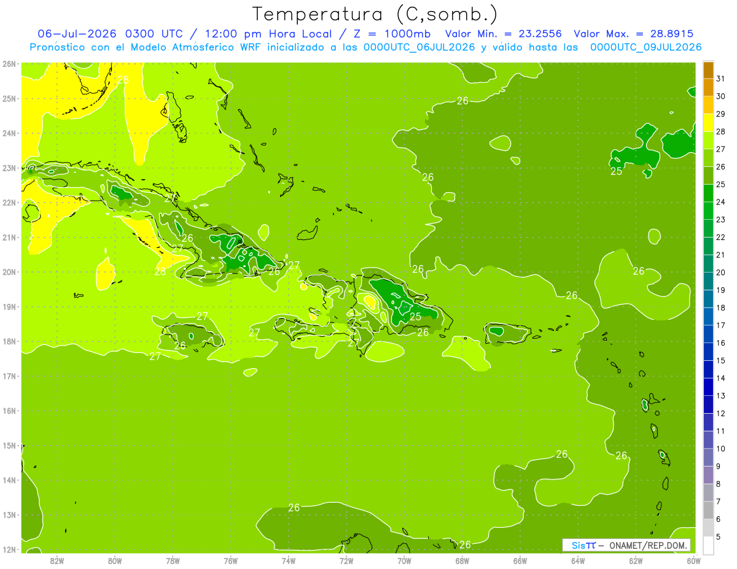Click the '66W' longitude axis label
This screenshot has height=569, width=737.
pos(520,560)
